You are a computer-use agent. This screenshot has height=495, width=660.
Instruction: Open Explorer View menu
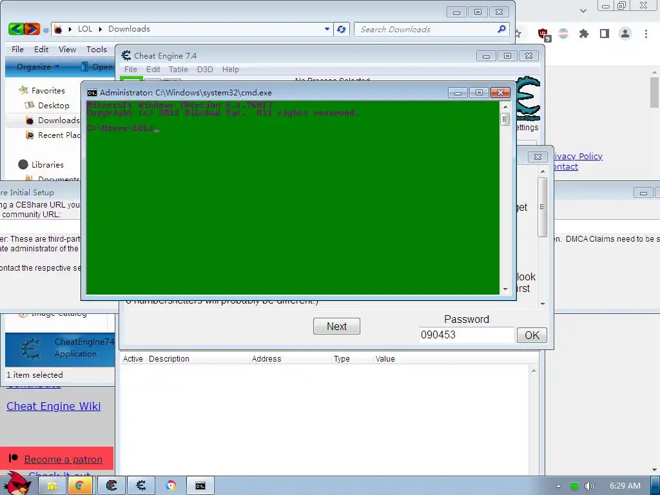tap(67, 49)
